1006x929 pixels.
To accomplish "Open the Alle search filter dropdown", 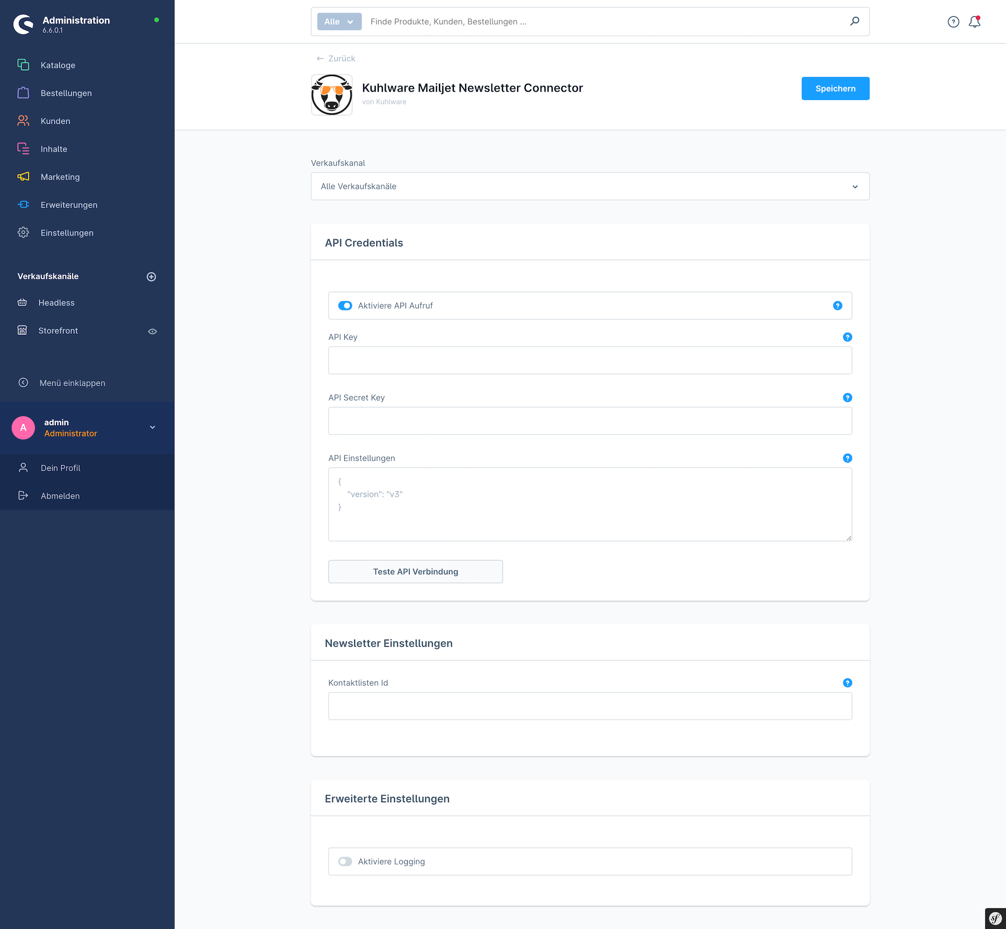I will point(339,21).
